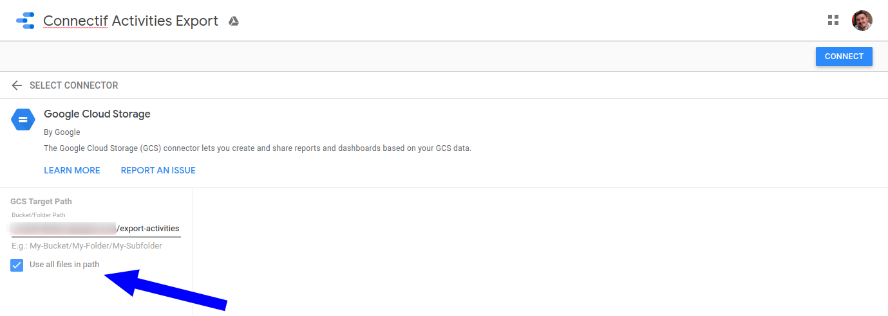Click the GCS connector description text
This screenshot has height=316, width=888.
point(258,148)
